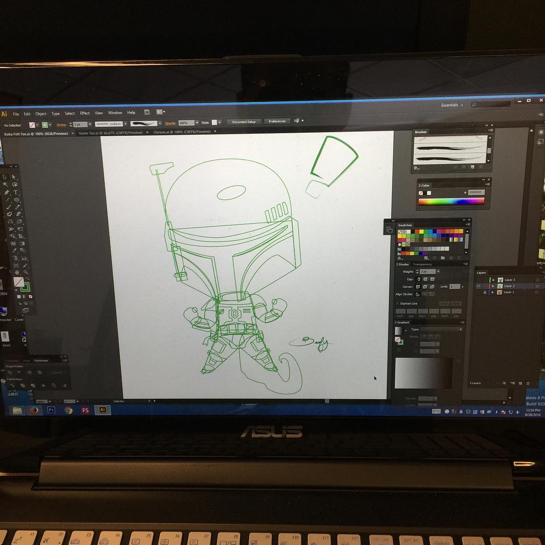Click the target circle of Layer 2

(537, 286)
